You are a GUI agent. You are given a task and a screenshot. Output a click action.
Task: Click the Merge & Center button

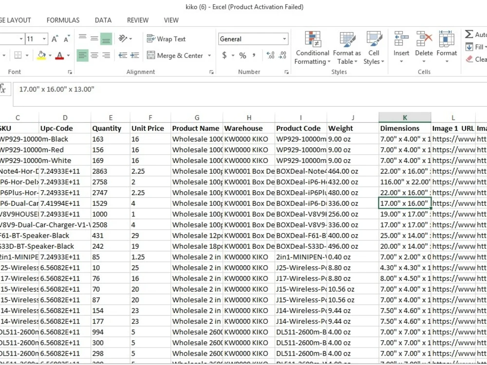(174, 55)
